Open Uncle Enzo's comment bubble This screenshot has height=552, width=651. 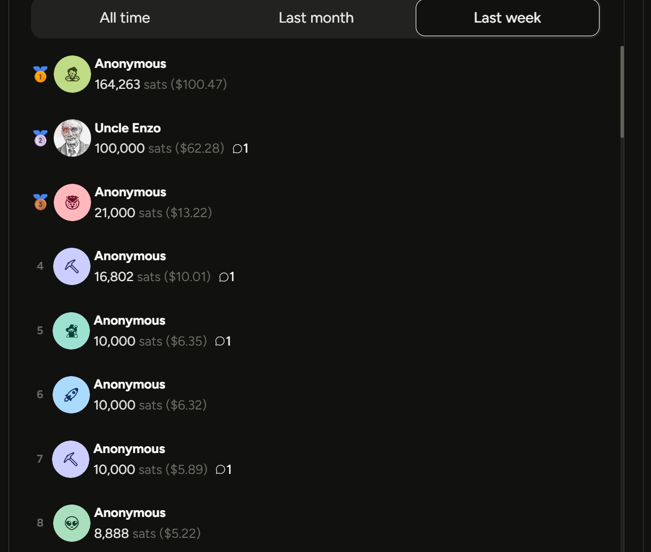pyautogui.click(x=240, y=149)
